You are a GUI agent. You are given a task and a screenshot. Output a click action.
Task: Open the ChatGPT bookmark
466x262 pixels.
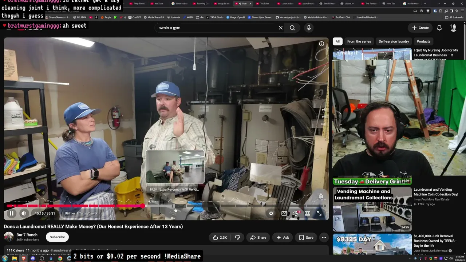point(135,17)
